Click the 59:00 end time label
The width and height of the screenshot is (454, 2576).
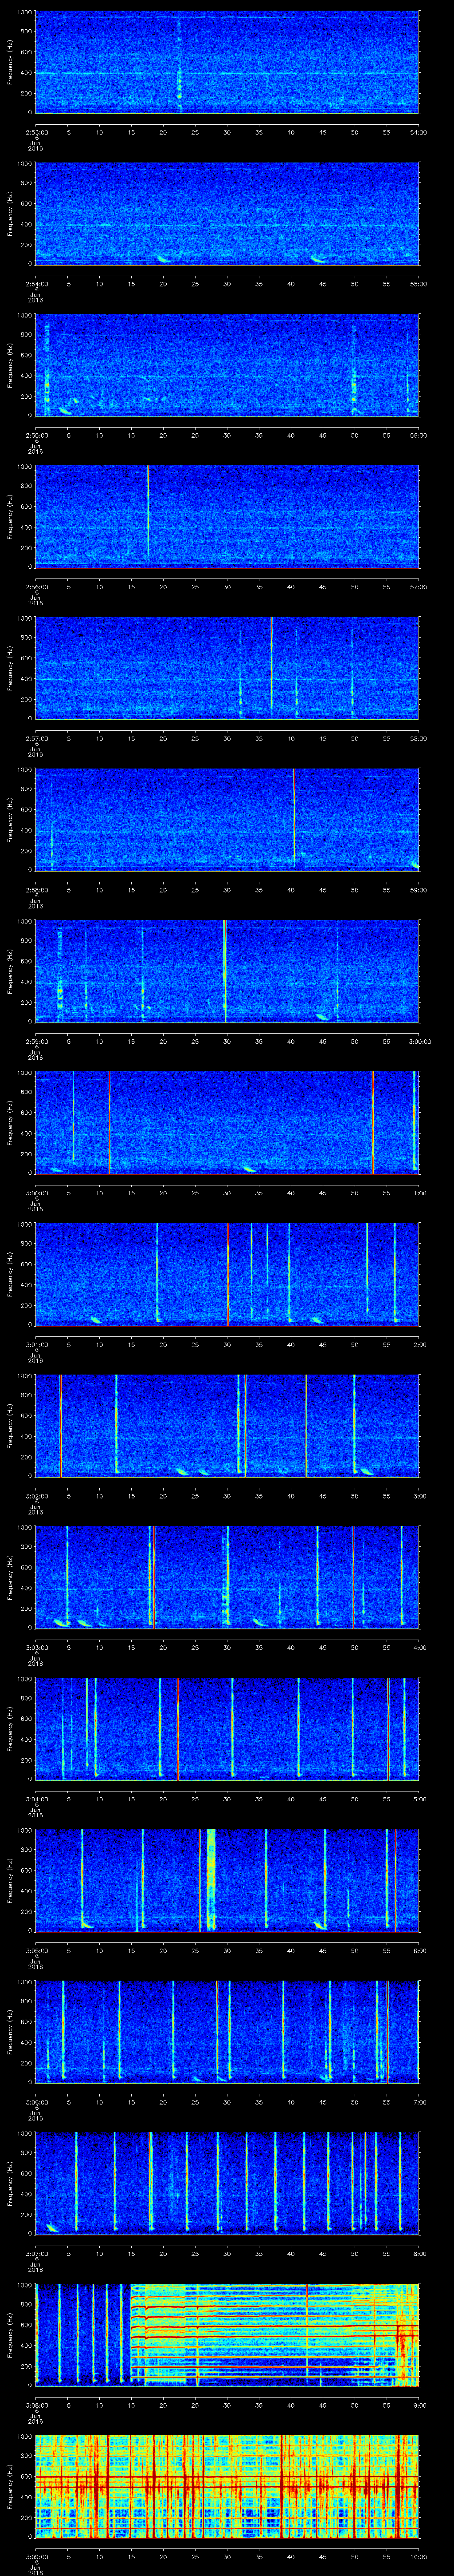click(419, 890)
